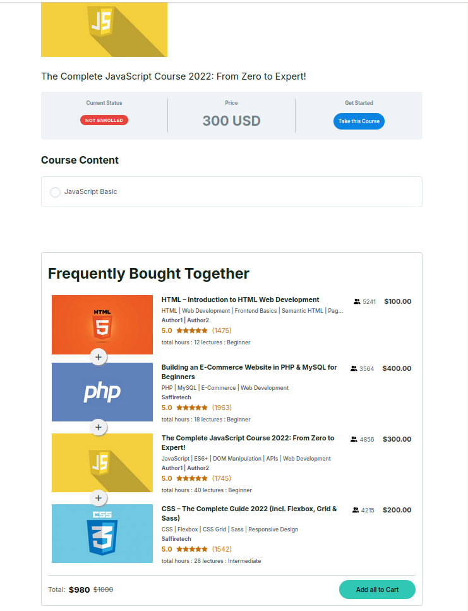Select the PHP course thumbnail
The image size is (468, 611).
(102, 392)
